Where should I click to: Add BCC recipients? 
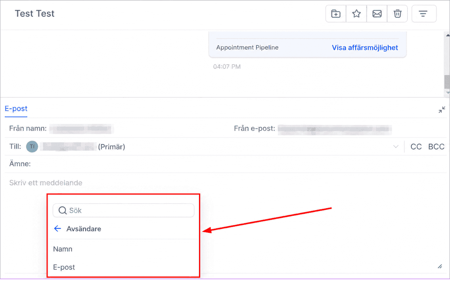[436, 146]
